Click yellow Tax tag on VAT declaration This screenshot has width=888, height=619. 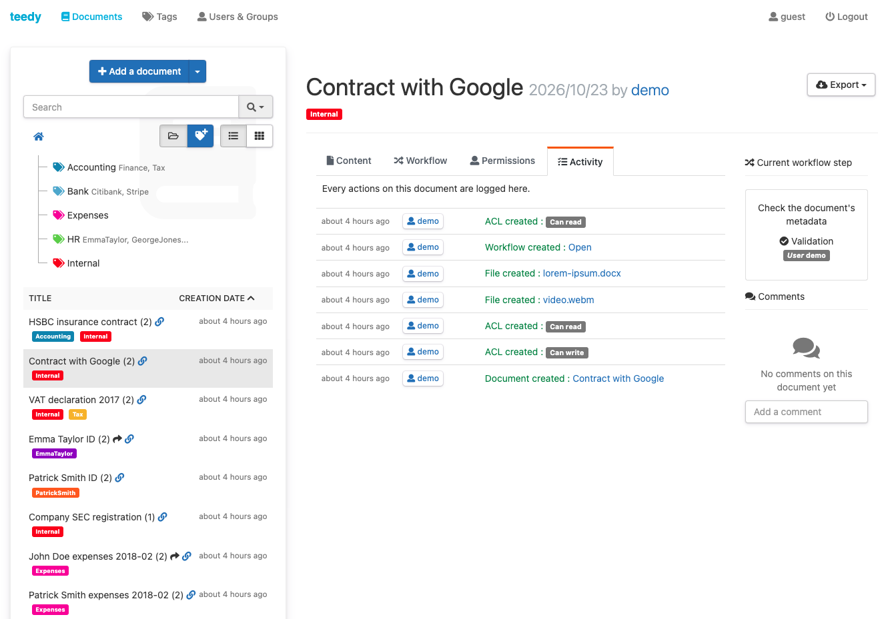tap(78, 414)
